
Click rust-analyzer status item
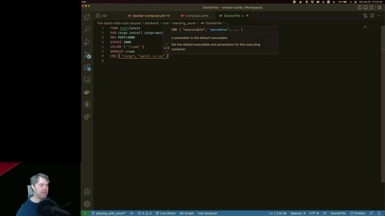[x=208, y=214]
